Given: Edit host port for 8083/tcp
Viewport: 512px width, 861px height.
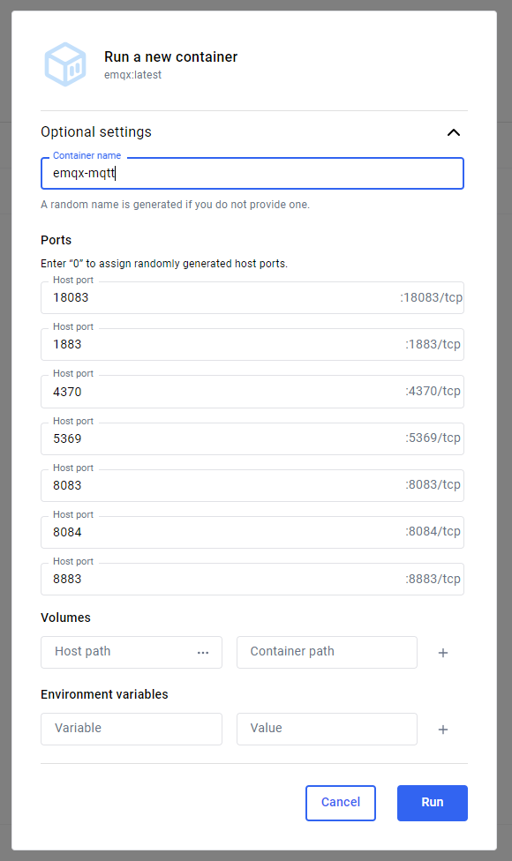Looking at the screenshot, I should click(x=252, y=485).
